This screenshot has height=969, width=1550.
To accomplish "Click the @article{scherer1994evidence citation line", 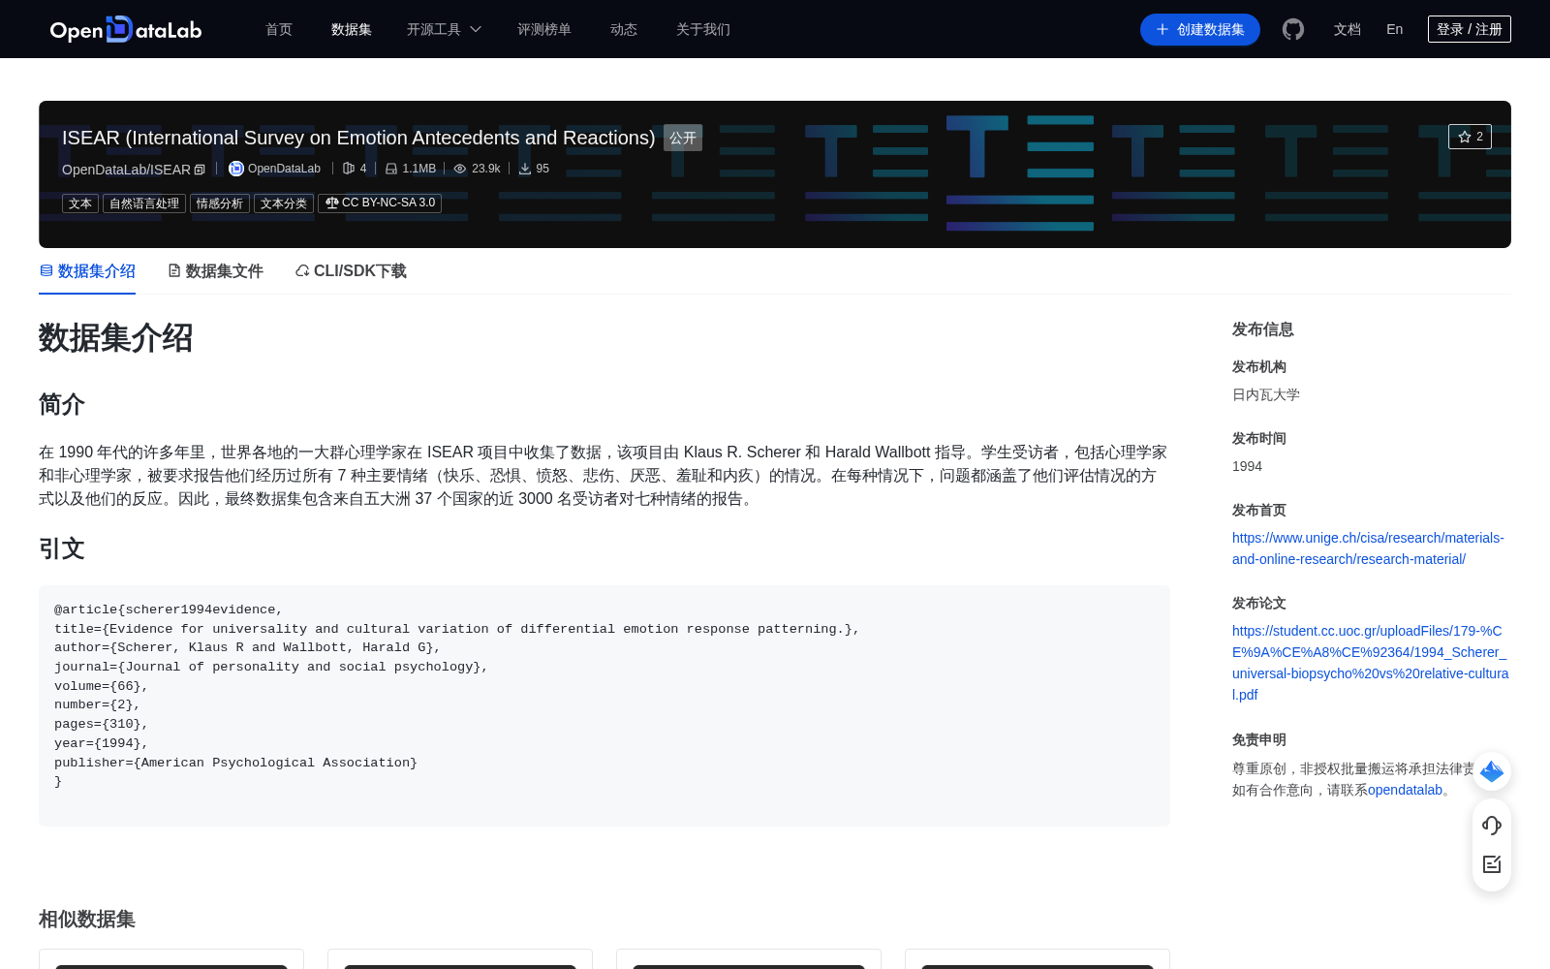I will (x=169, y=610).
